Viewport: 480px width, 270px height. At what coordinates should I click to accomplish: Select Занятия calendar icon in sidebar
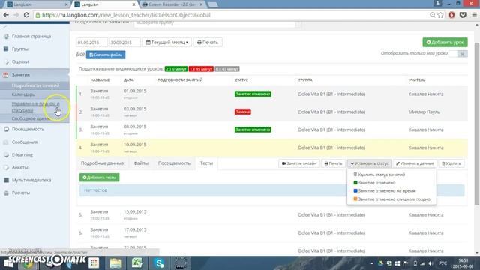point(6,75)
